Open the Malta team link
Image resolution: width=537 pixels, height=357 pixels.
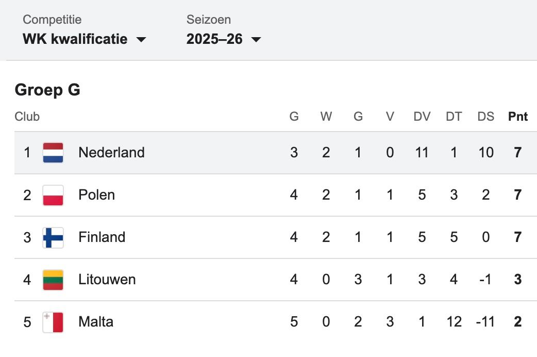[x=95, y=322]
